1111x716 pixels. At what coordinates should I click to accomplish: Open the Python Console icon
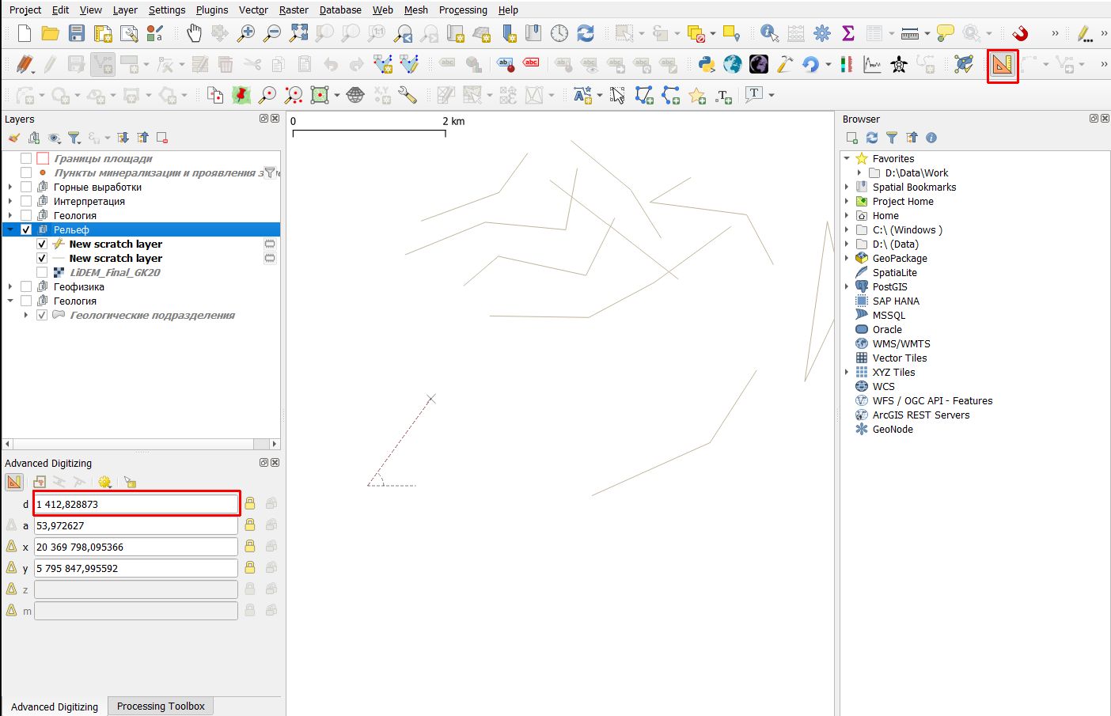pyautogui.click(x=707, y=64)
